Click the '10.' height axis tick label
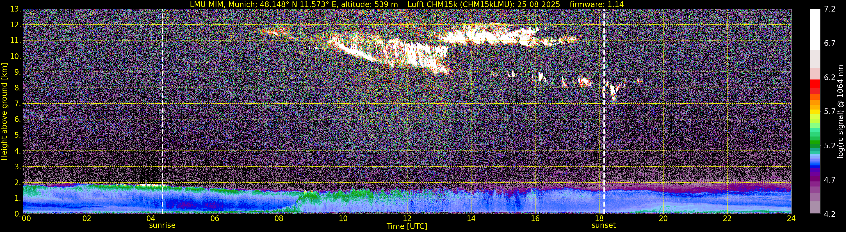 pos(15,56)
